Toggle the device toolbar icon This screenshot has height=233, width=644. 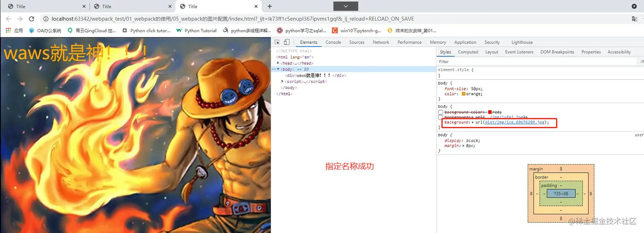tap(287, 42)
